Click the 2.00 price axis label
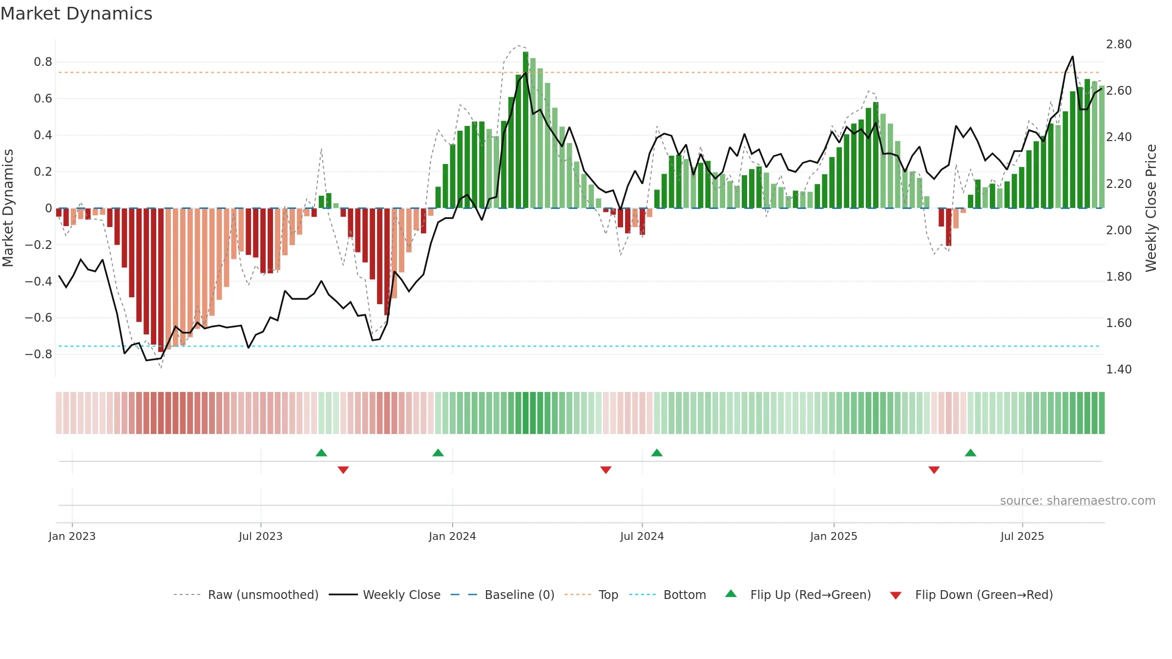 point(1119,230)
